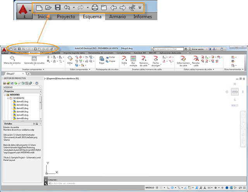This screenshot has width=248, height=192.
Task: Click the previous drawing left arrow in enlarged toolbar
Action: click(114, 8)
